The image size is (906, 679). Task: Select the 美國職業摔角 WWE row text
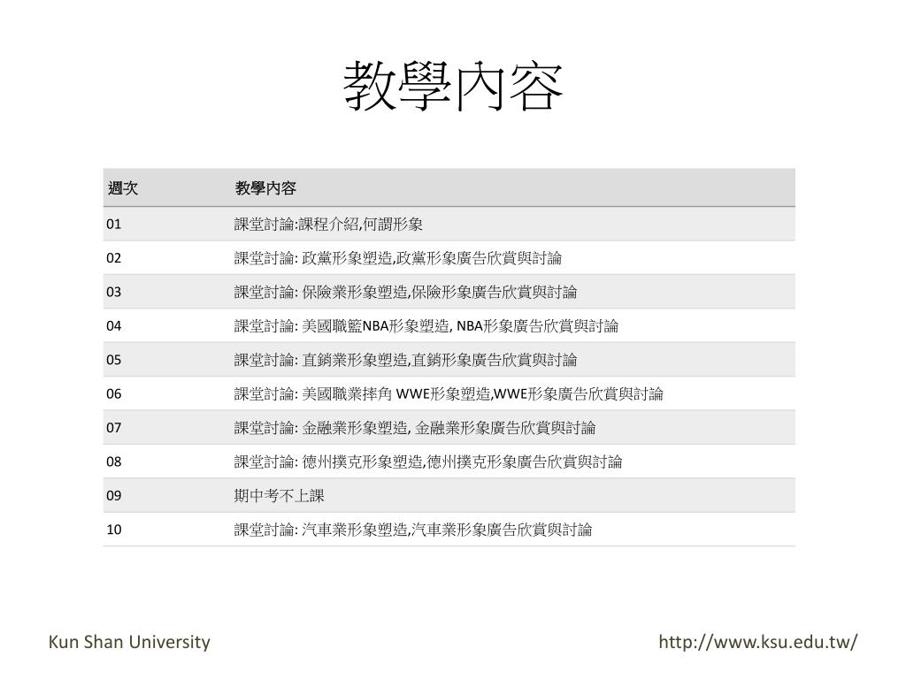click(449, 393)
